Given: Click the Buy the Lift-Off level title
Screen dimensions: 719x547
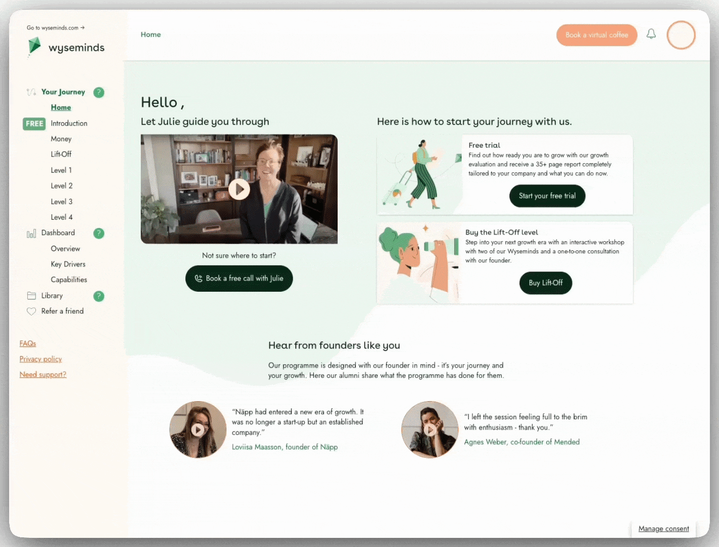Looking at the screenshot, I should tap(502, 232).
